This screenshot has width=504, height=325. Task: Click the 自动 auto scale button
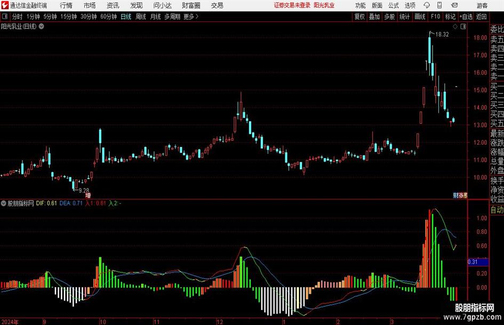coord(497,210)
